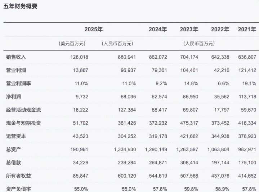
Task: Click the 475,317 value
Action: click(x=189, y=123)
